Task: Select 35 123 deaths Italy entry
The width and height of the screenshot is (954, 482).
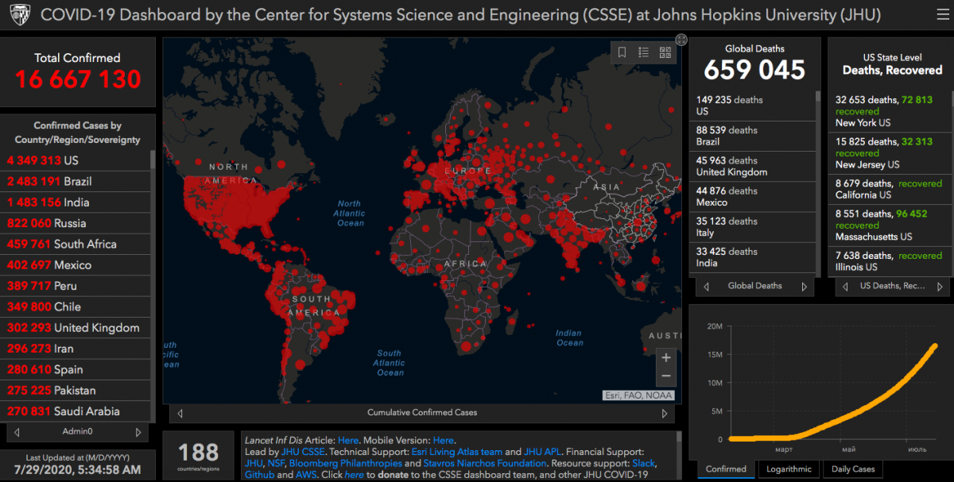Action: (752, 227)
